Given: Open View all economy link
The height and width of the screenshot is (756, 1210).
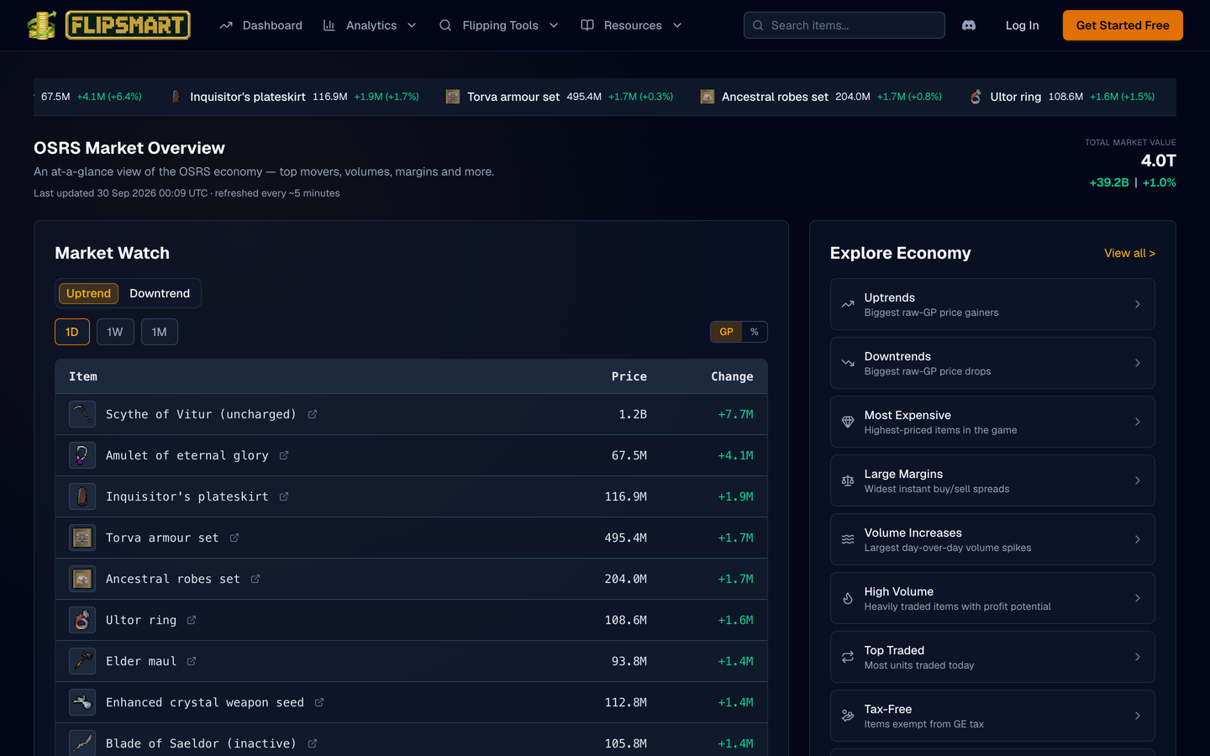Looking at the screenshot, I should (1129, 253).
